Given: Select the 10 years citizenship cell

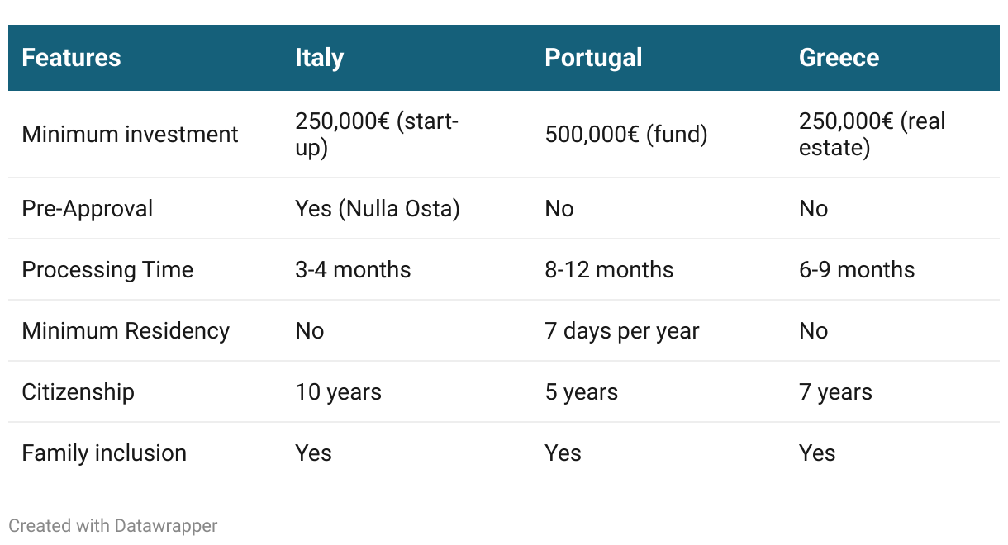Looking at the screenshot, I should (x=338, y=392).
